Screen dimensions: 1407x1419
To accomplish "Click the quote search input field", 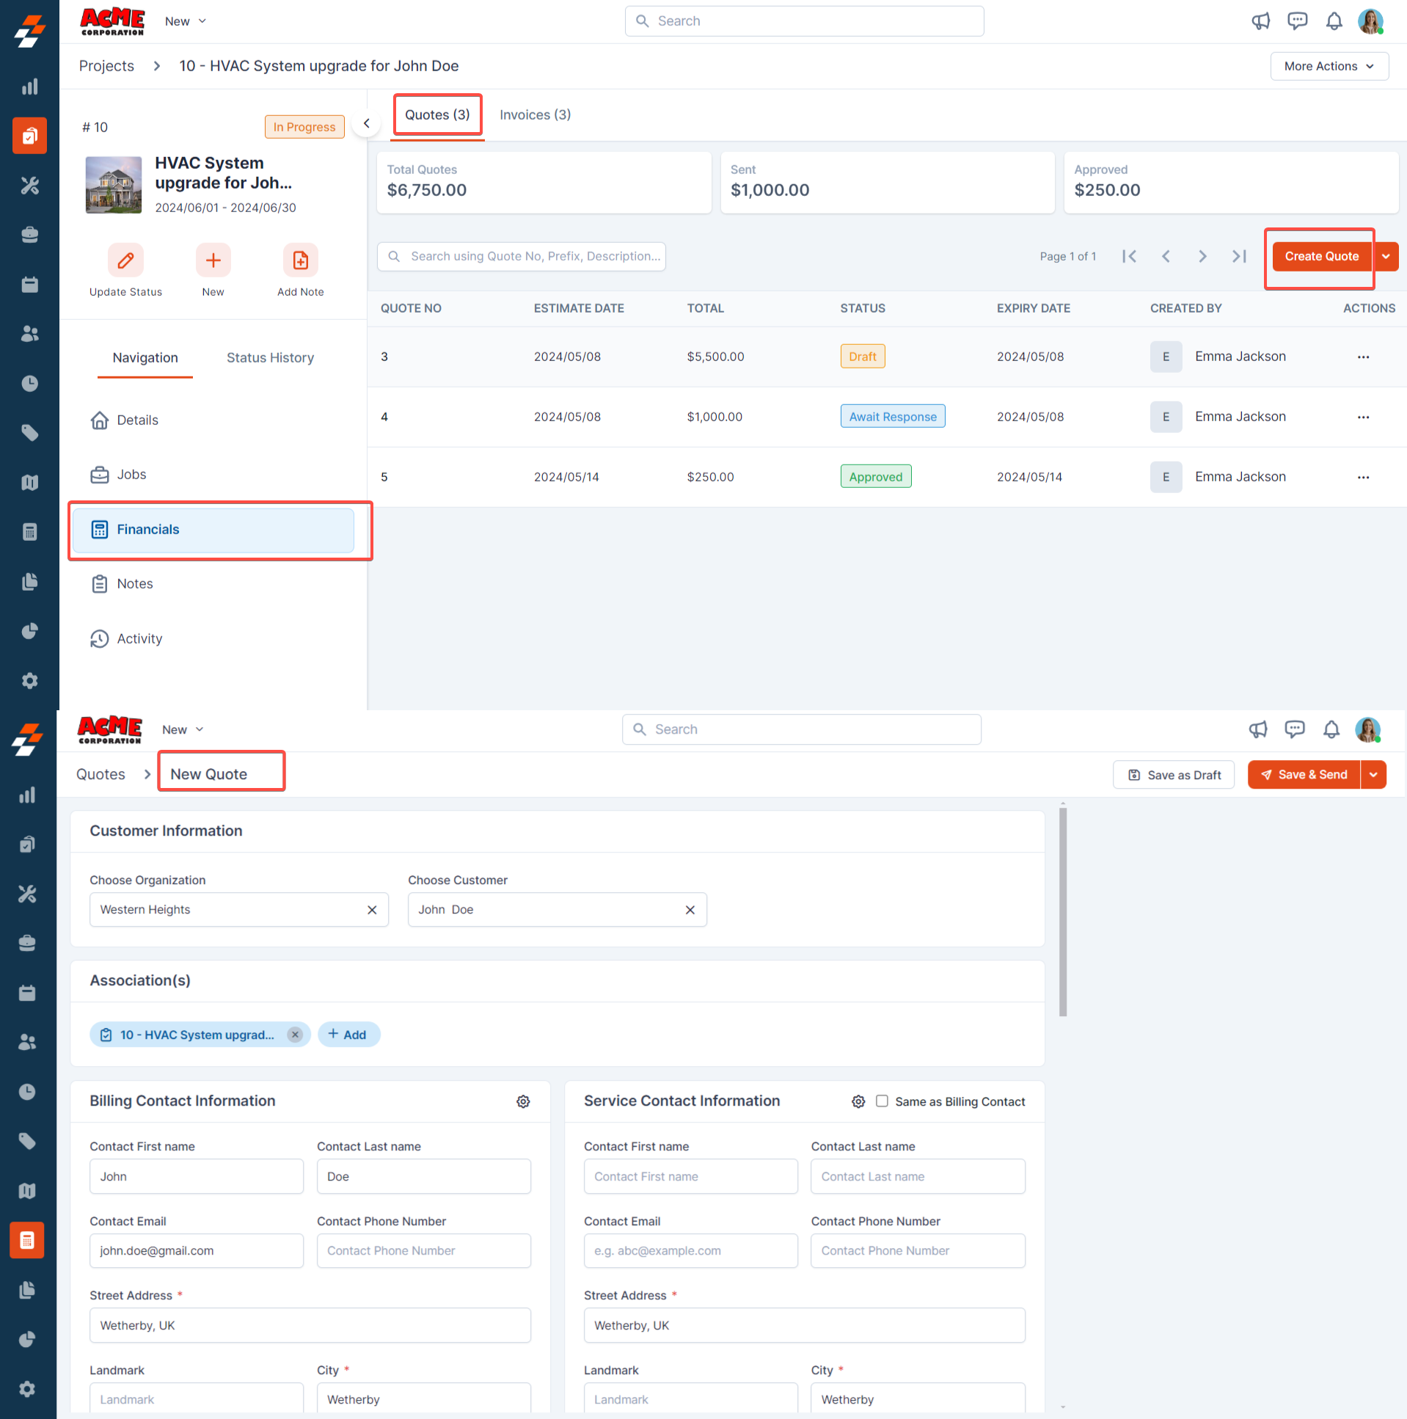I will tap(522, 256).
